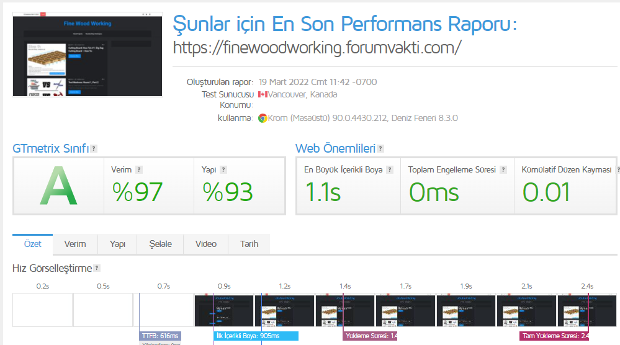Click the Tam Yükleme Süresi marker label
620x345 pixels.
click(x=554, y=336)
